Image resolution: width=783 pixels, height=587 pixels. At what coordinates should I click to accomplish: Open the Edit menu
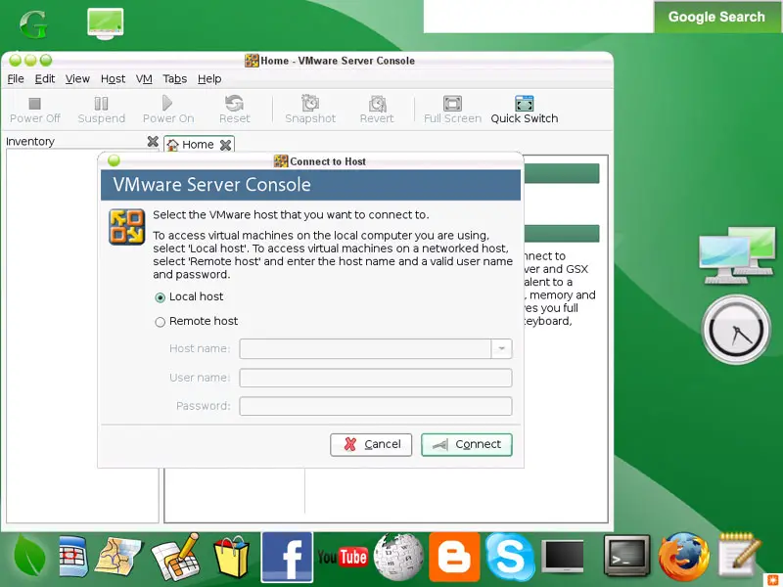(x=44, y=79)
